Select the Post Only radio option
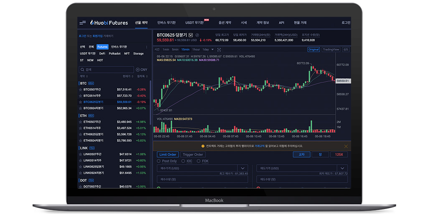 (x=158, y=161)
